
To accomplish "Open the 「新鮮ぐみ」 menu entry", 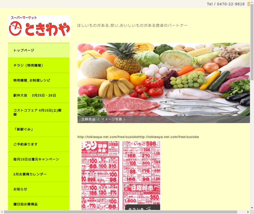I will (x=39, y=129).
